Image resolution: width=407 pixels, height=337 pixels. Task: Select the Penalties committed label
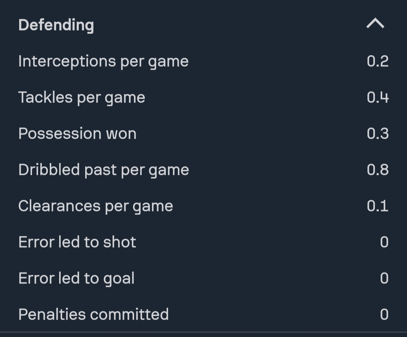pos(93,314)
